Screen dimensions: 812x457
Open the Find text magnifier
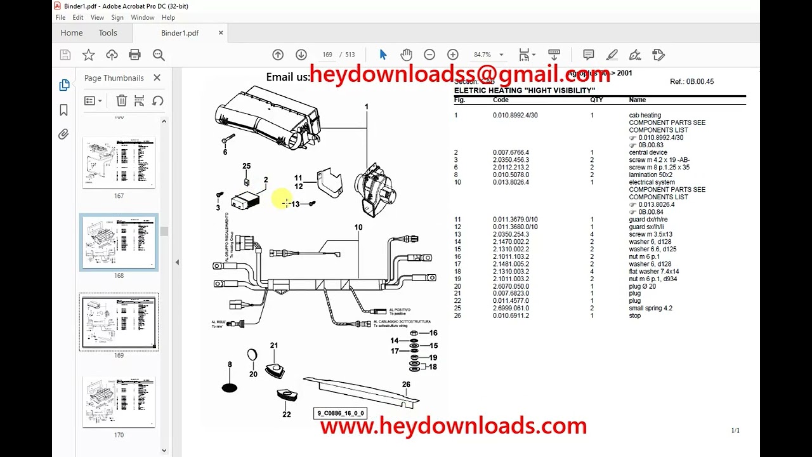click(159, 55)
